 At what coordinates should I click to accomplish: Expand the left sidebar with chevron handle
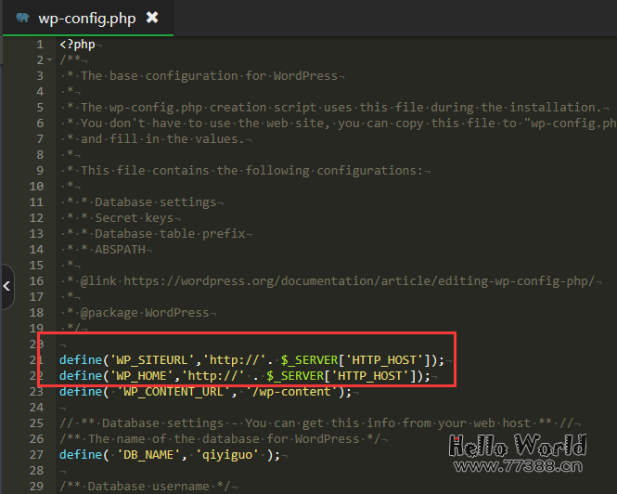6,287
